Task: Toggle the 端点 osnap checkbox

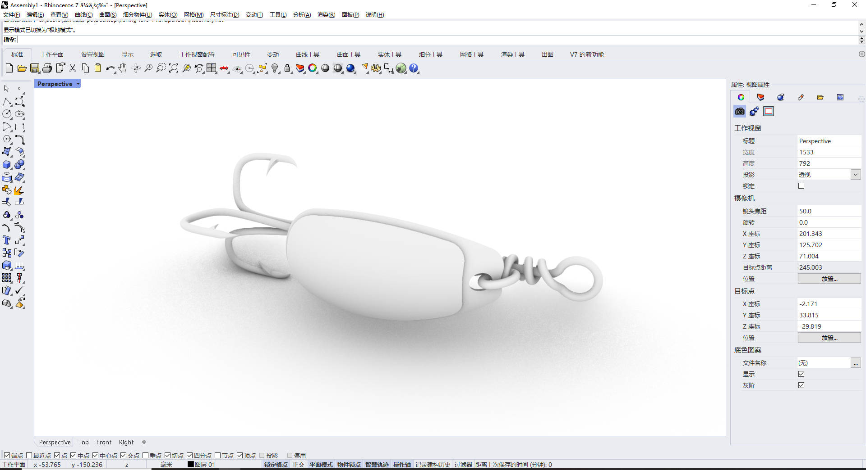Action: [x=7, y=456]
